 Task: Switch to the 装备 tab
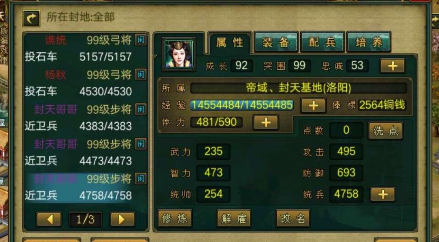pos(276,42)
